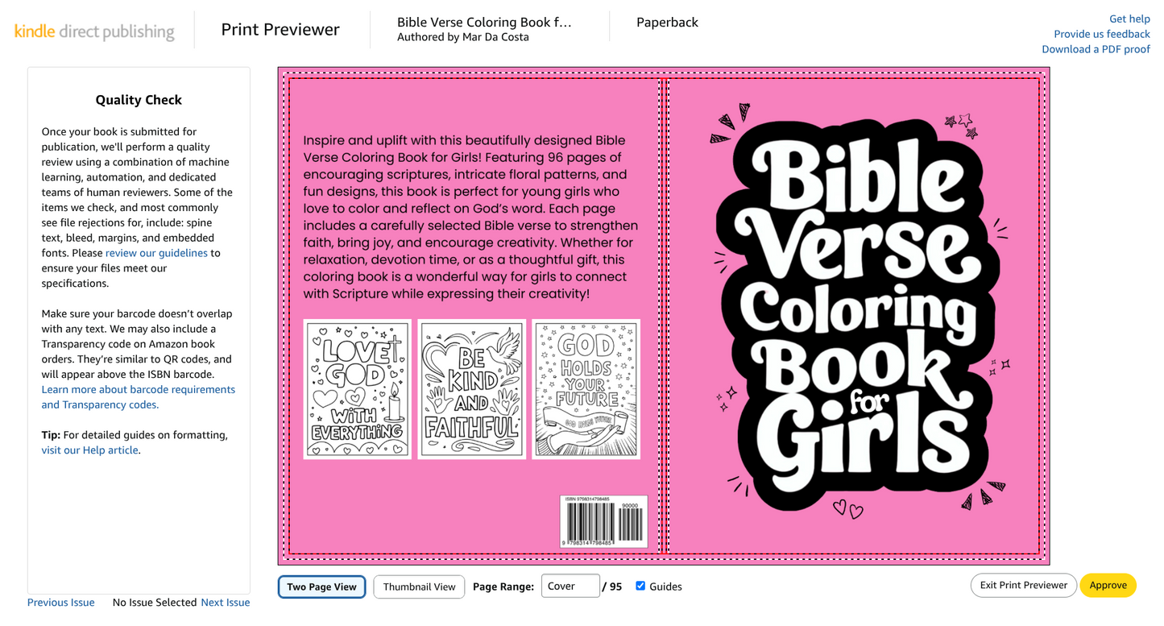Click the Page Range input field
Viewport: 1164px width, 626px height.
pos(570,587)
